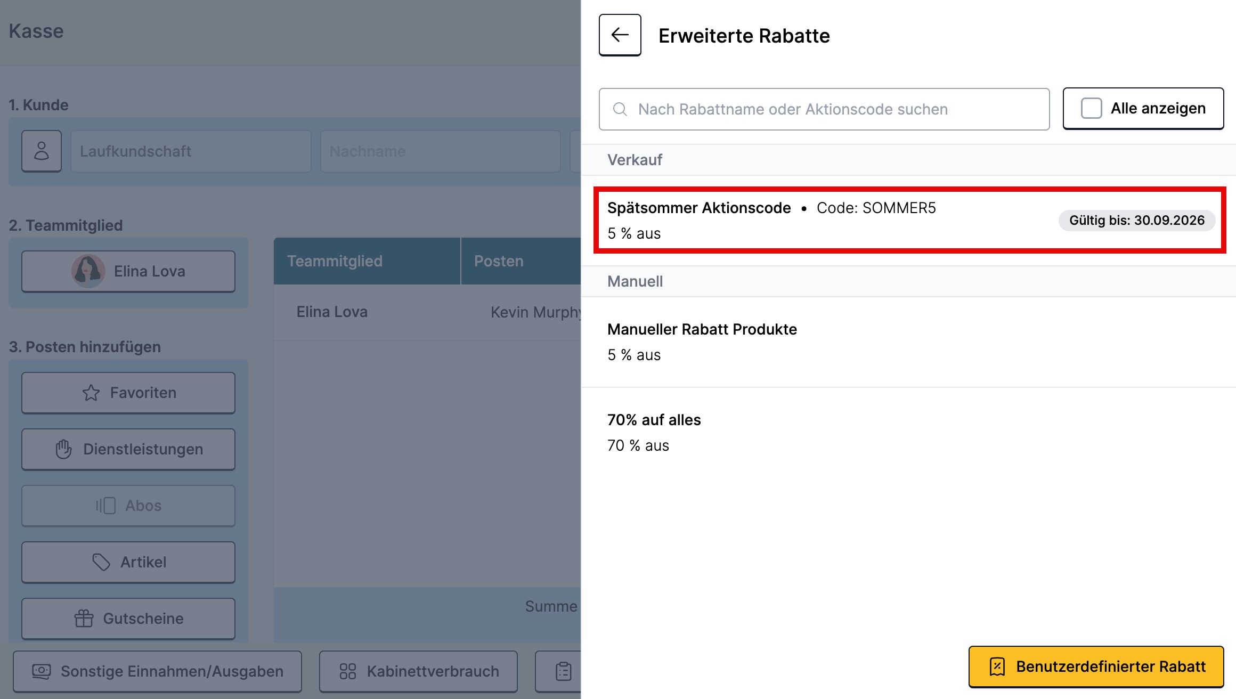
Task: Click the back arrow icon
Action: coord(620,35)
